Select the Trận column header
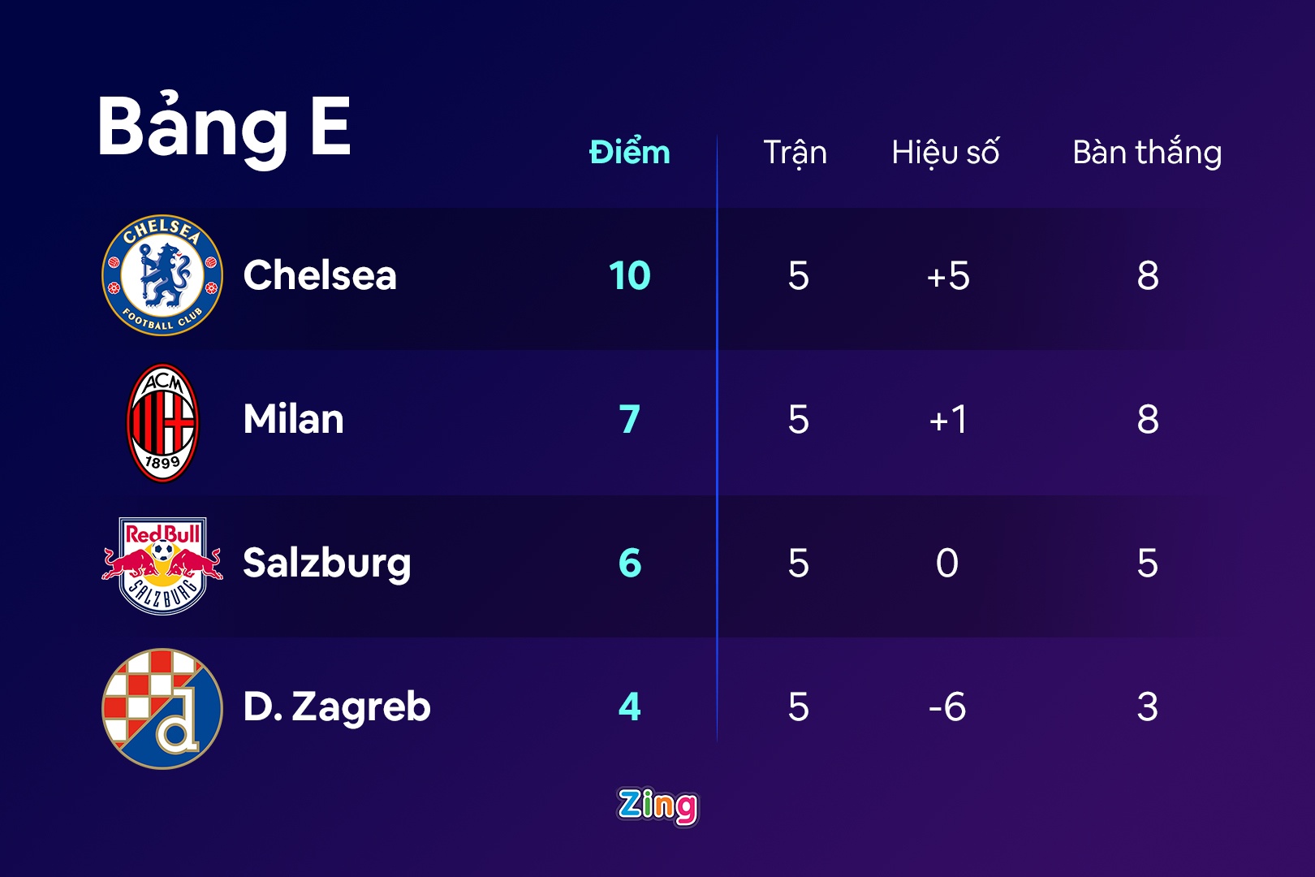 [795, 153]
